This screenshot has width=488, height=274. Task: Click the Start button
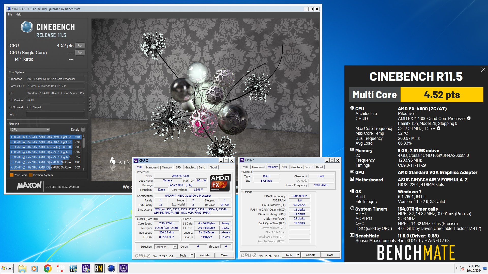point(7,268)
